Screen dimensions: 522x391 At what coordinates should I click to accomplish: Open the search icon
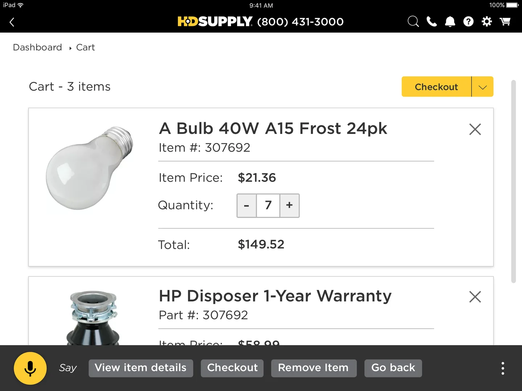coord(413,21)
